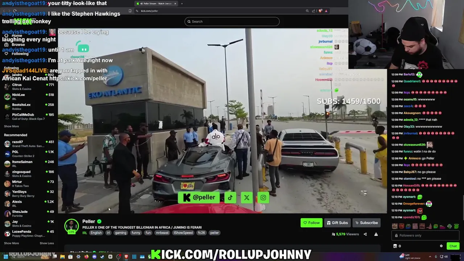This screenshot has height=261, width=464.
Task: Open a new browser tab with plus
Action: coord(182,4)
